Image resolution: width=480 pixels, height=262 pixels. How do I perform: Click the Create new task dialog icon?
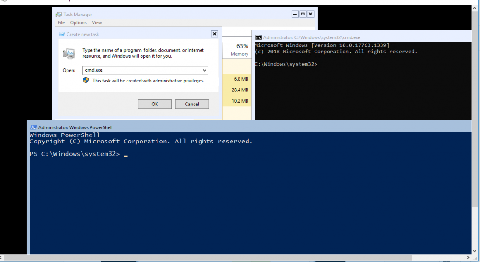(61, 34)
